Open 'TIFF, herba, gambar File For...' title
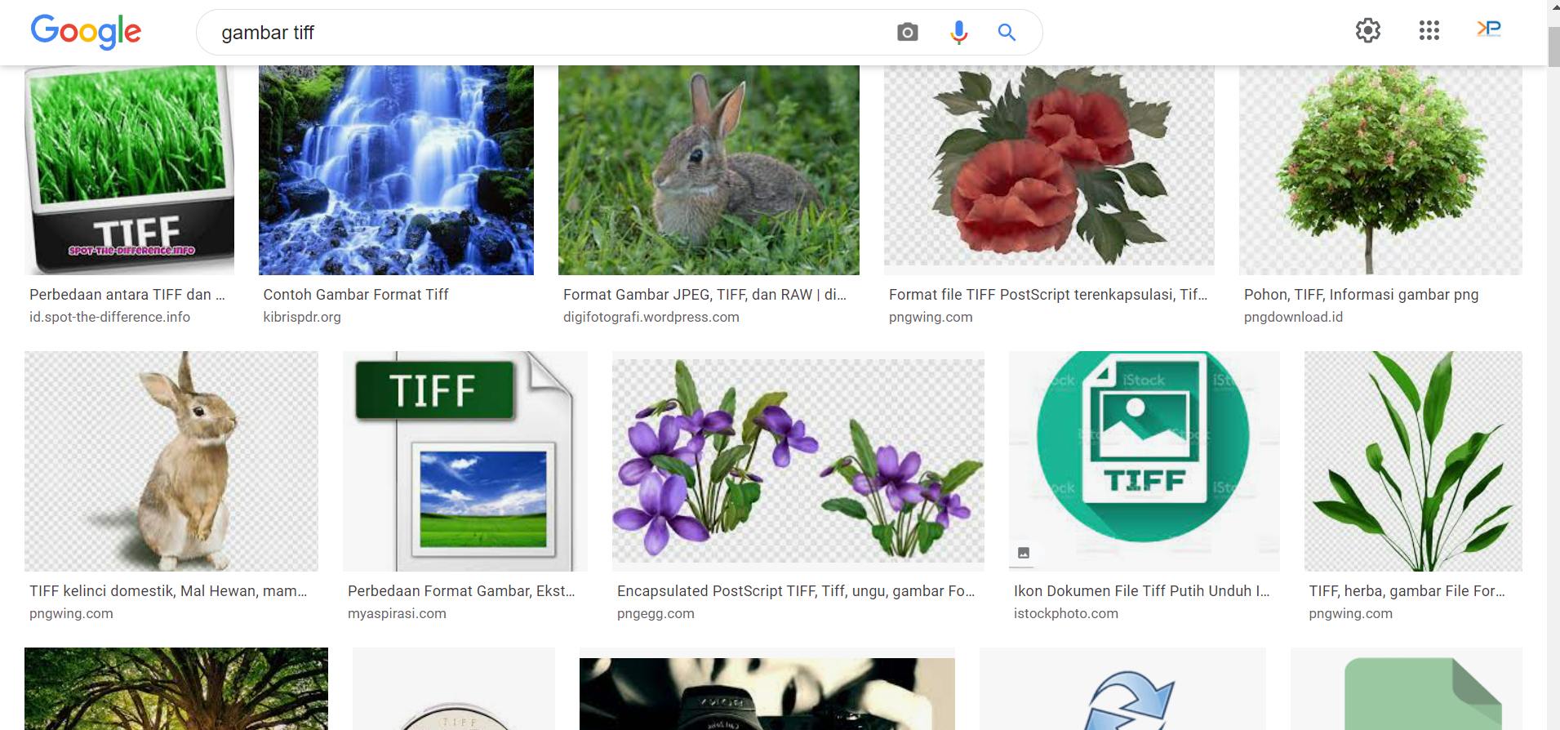Viewport: 1560px width, 730px height. point(1407,591)
